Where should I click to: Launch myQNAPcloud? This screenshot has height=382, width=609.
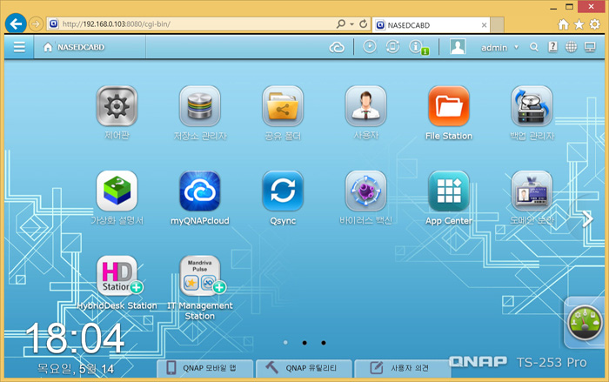(x=199, y=191)
